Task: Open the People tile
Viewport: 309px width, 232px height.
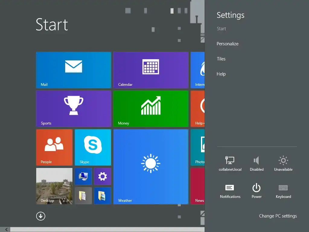Action: (54, 147)
